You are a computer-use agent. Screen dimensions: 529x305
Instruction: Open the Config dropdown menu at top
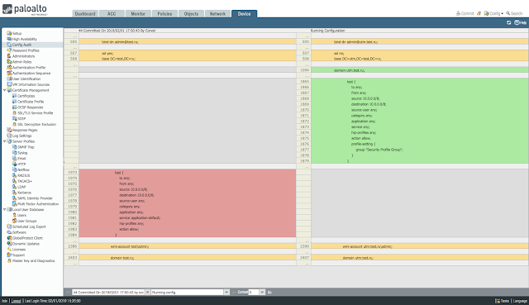pos(493,13)
